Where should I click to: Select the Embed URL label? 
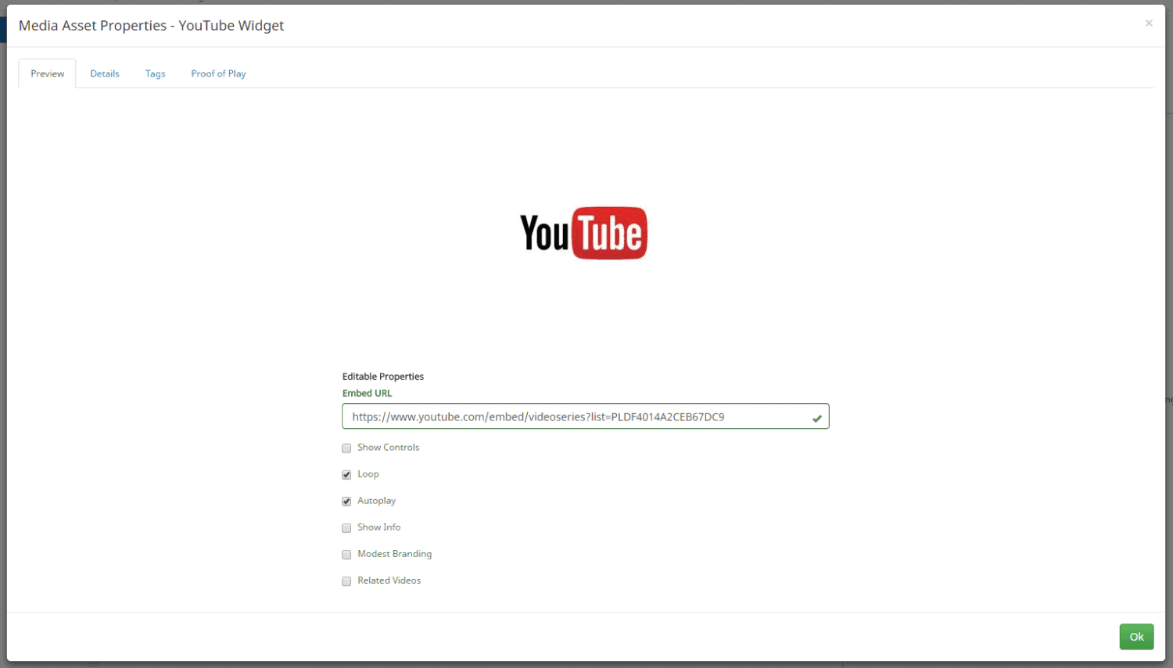click(367, 393)
